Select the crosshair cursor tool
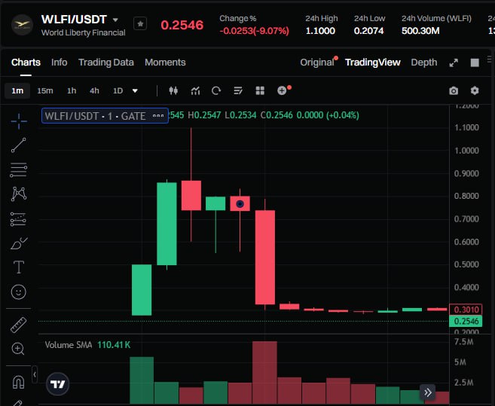 19,120
